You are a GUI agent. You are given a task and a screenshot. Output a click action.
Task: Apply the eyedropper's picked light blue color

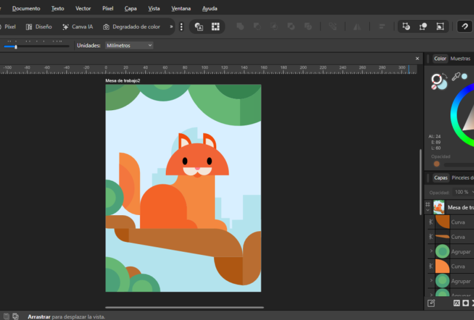pos(465,76)
